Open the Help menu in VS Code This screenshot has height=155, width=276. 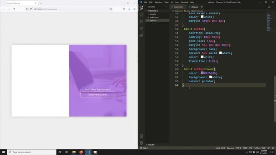(x=192, y=2)
